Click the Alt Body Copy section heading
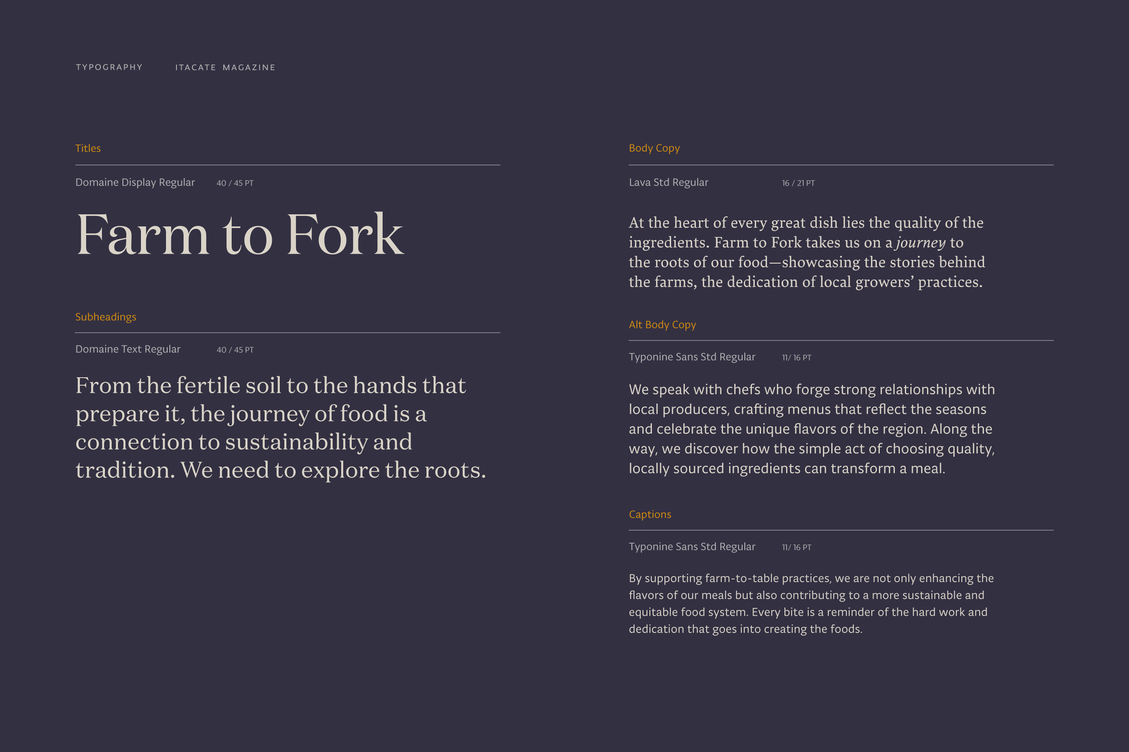 (662, 325)
